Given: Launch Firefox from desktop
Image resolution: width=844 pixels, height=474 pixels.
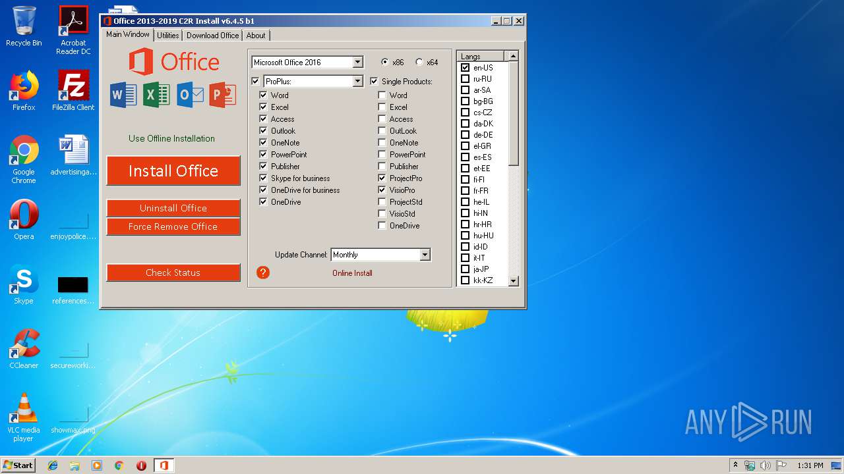Looking at the screenshot, I should [24, 91].
